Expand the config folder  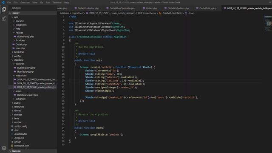pos(12,56)
